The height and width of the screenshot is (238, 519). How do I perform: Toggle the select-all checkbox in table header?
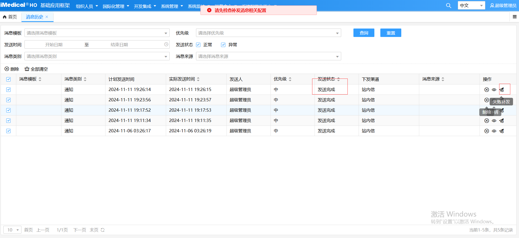[8, 79]
